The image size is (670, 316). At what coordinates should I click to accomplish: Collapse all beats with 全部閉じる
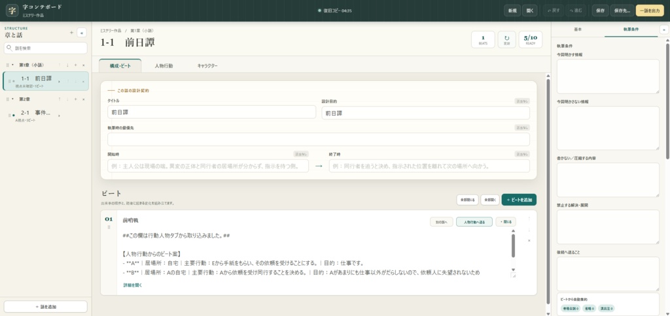point(467,200)
